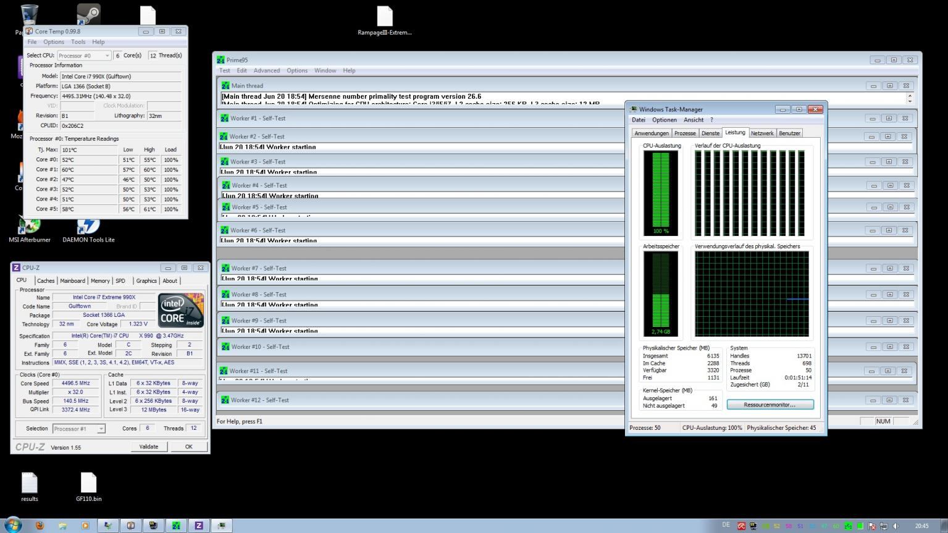The image size is (948, 533).
Task: Switch to the Graphics tab in CPU-Z
Action: click(146, 280)
